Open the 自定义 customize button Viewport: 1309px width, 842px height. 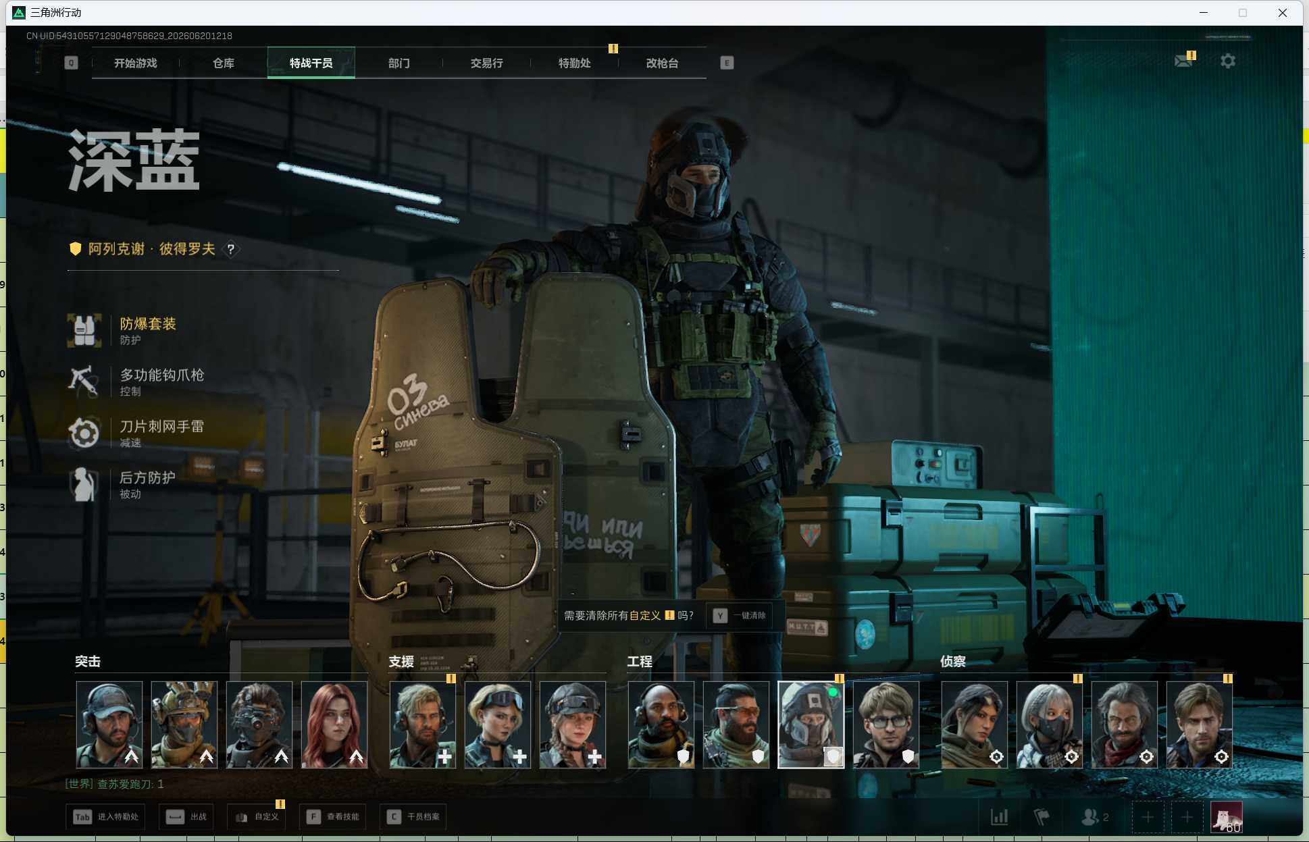click(257, 817)
